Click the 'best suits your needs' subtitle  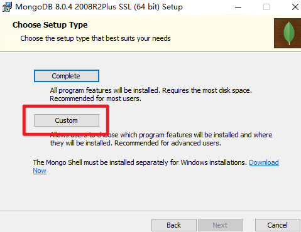(x=96, y=38)
